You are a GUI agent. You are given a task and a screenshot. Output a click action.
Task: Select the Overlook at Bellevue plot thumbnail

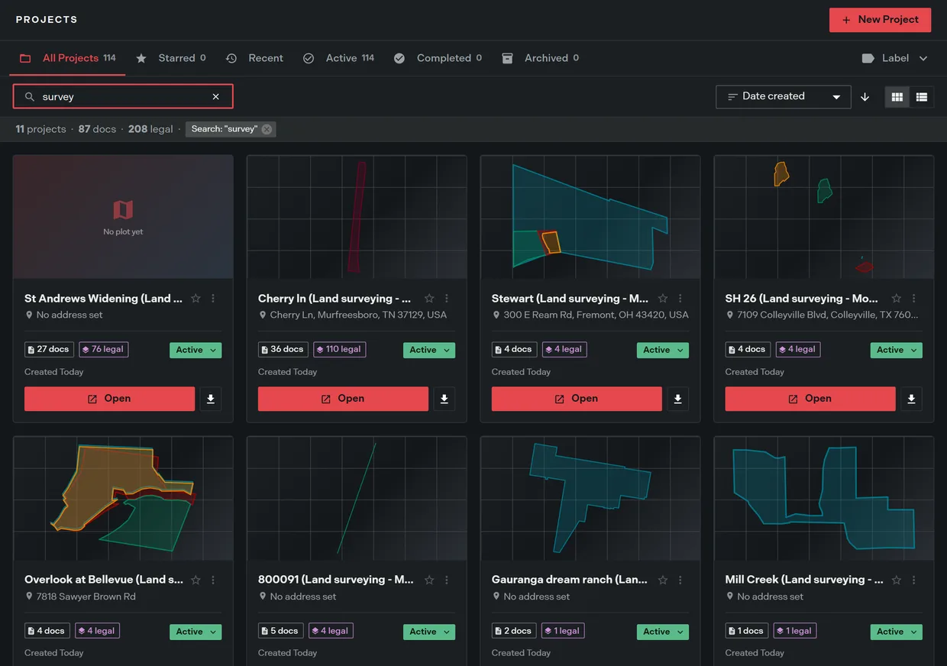coord(123,498)
